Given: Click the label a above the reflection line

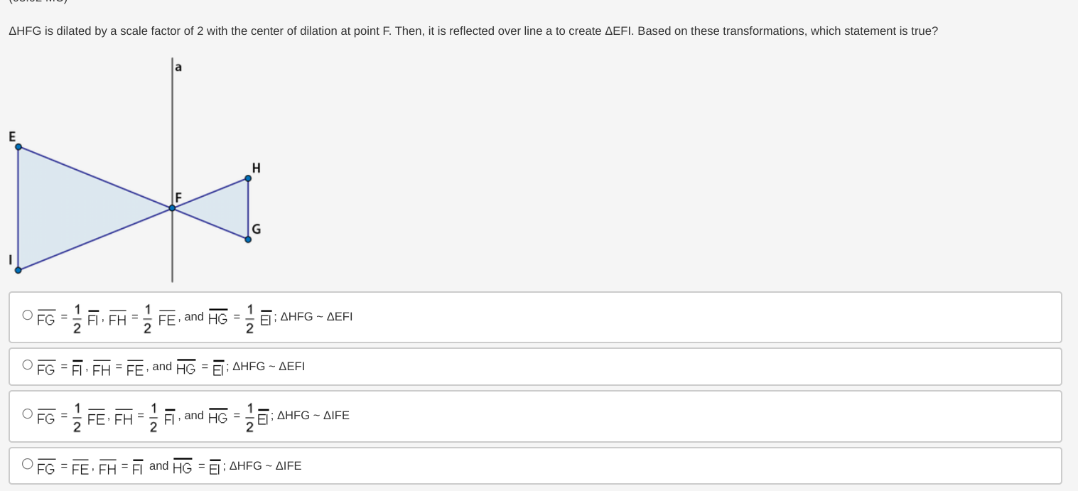Looking at the screenshot, I should tap(178, 67).
